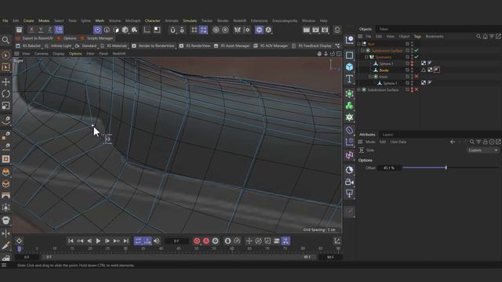This screenshot has height=282, width=502.
Task: Open the Render to RenderView dropdown
Action: [x=154, y=45]
